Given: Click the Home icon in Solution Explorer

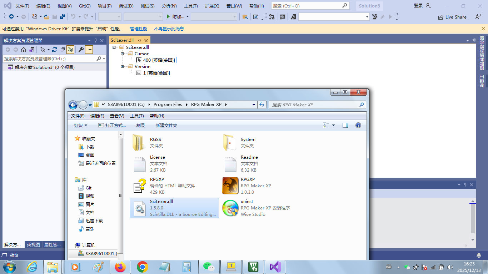Looking at the screenshot, I should pos(24,50).
